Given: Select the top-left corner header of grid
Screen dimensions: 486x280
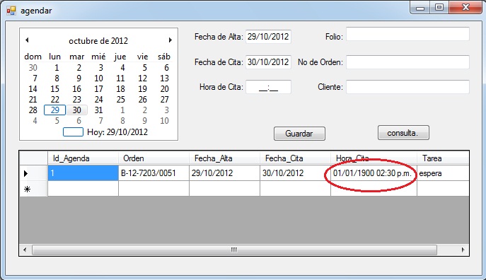Looking at the screenshot, I should pos(33,158).
